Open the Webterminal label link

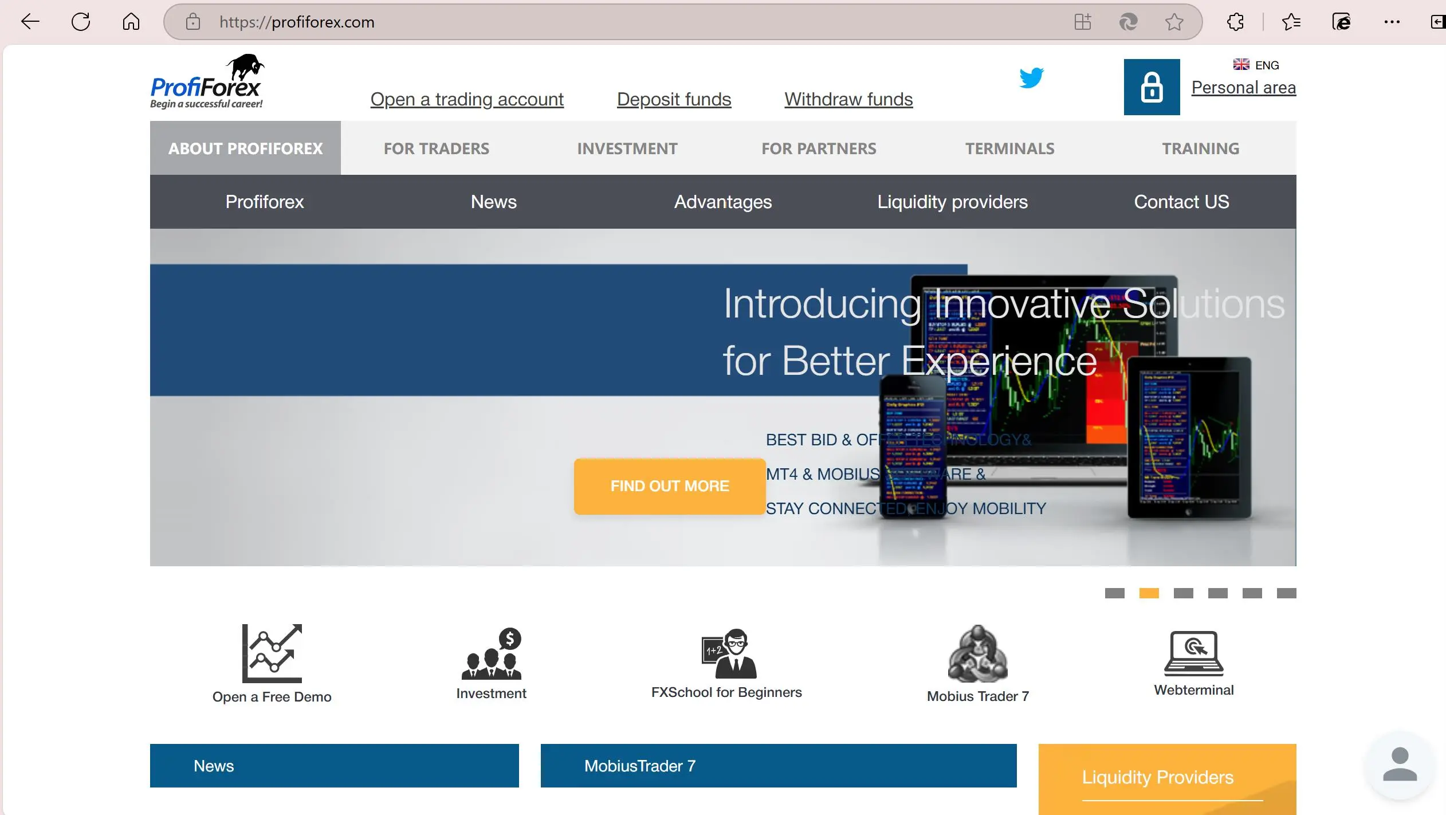tap(1194, 690)
